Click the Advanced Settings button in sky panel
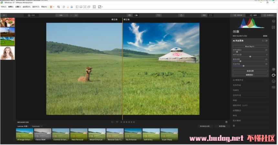 250,71
